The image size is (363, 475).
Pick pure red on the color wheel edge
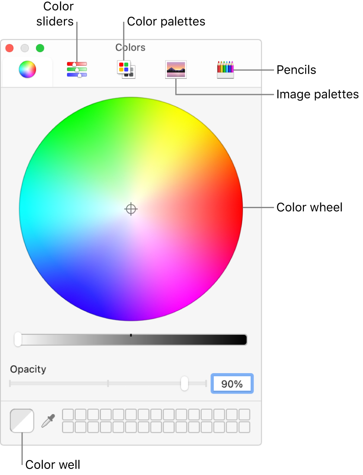point(237,209)
